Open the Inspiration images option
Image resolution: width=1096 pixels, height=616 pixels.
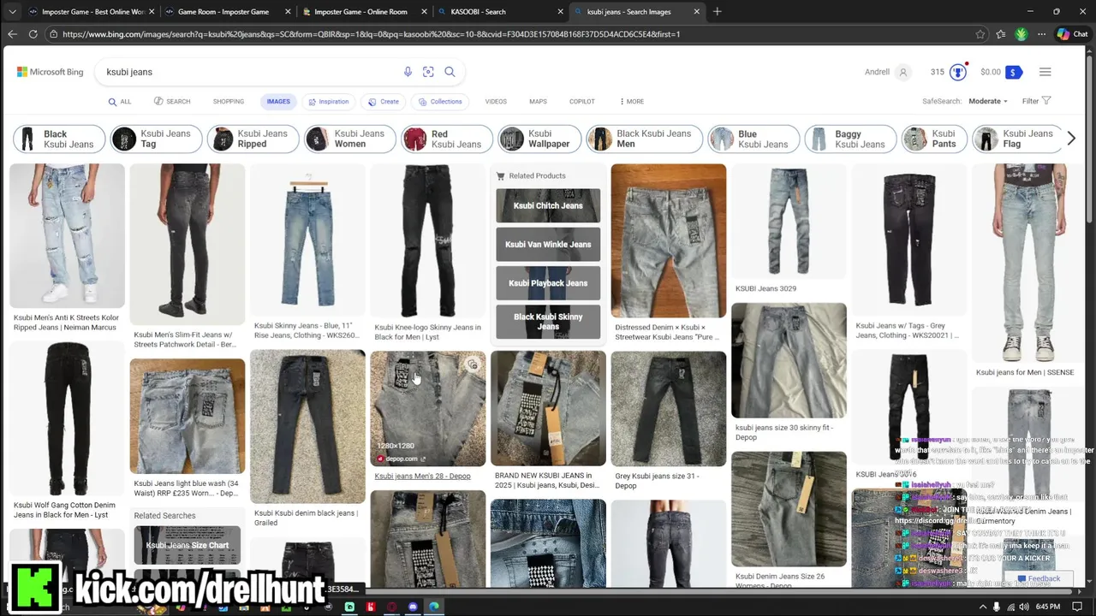[329, 101]
